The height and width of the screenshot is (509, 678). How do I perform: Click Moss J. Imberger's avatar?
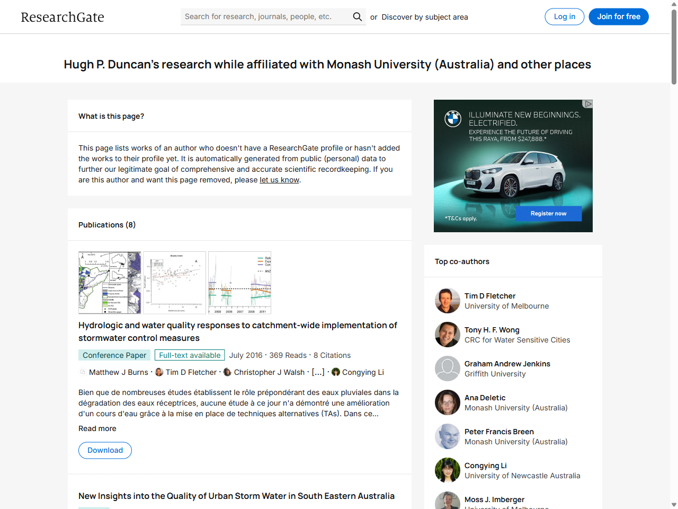(448, 501)
